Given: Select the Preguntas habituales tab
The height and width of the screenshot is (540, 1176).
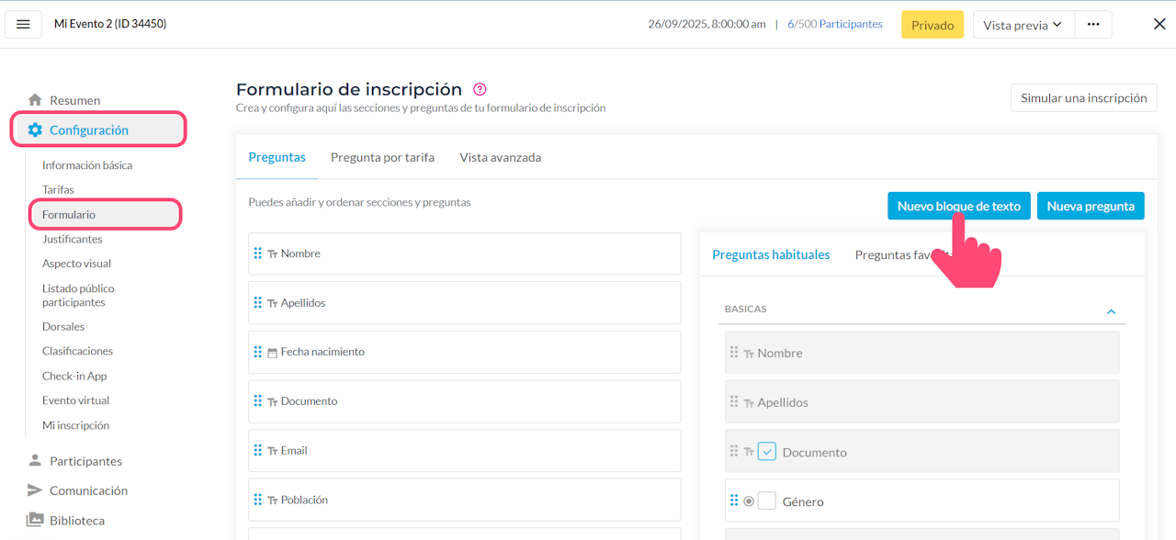Looking at the screenshot, I should (x=771, y=254).
